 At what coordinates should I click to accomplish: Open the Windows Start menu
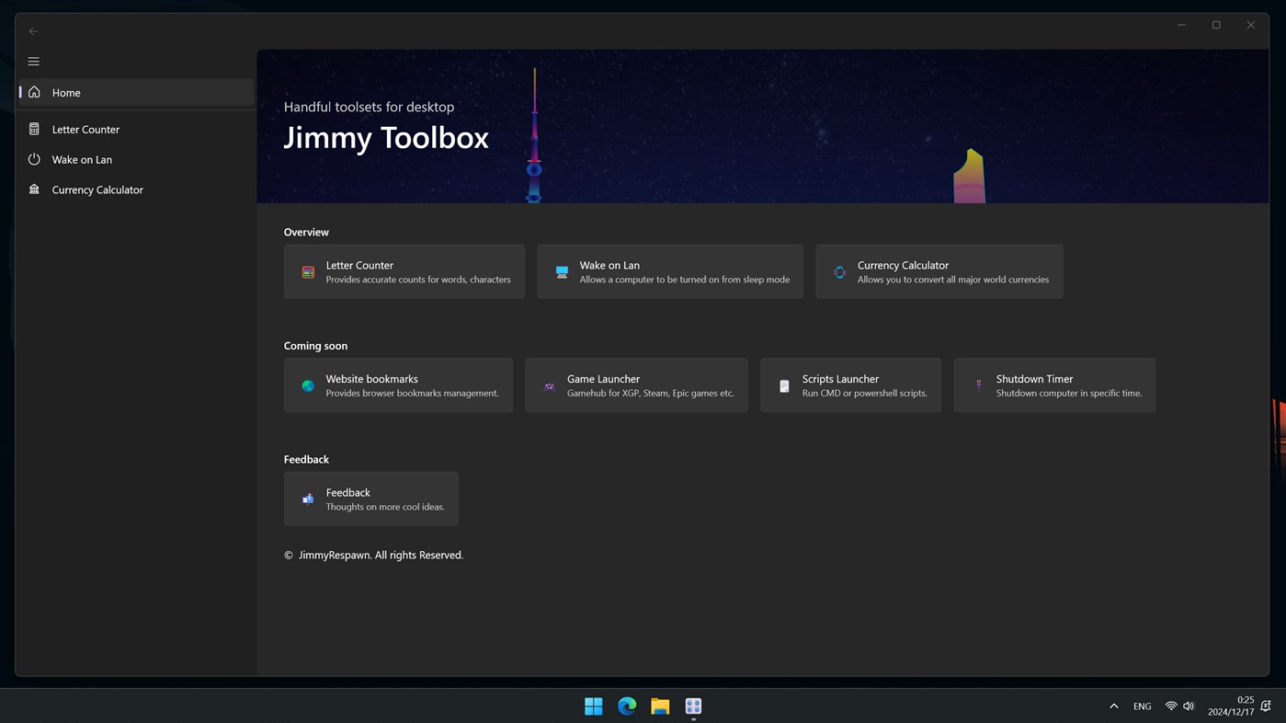[594, 706]
